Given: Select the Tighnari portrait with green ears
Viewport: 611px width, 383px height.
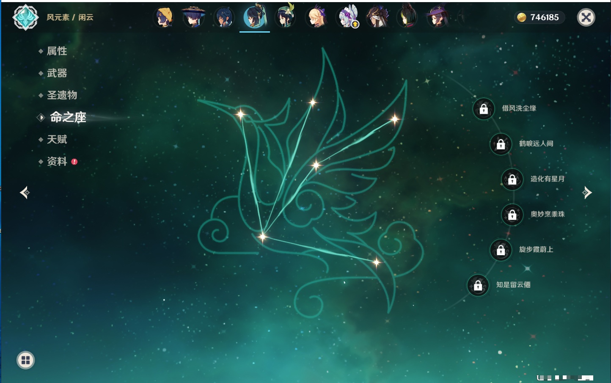Looking at the screenshot, I should click(x=407, y=17).
